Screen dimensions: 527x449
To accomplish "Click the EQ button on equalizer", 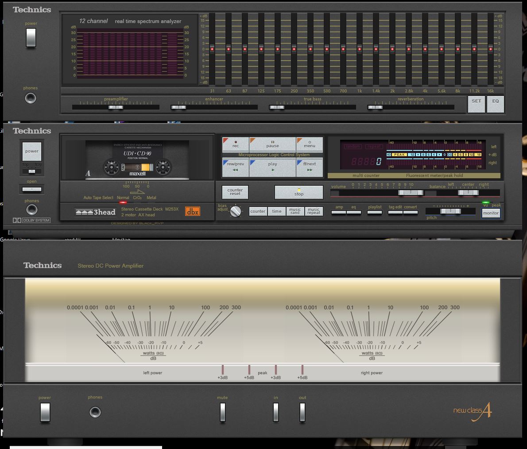I will click(496, 104).
